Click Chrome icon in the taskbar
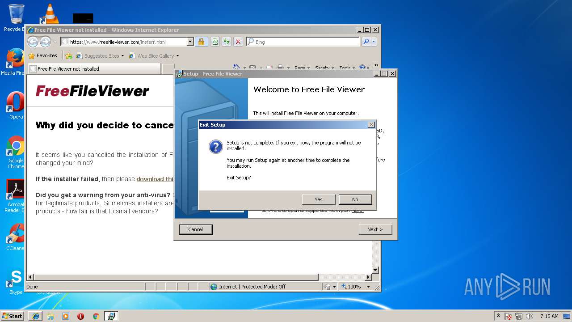Viewport: 572px width, 322px height. (x=96, y=316)
